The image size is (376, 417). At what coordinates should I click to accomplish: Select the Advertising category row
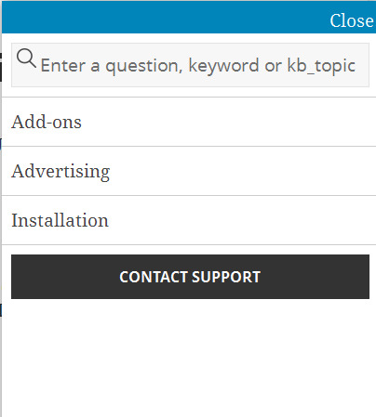[189, 171]
